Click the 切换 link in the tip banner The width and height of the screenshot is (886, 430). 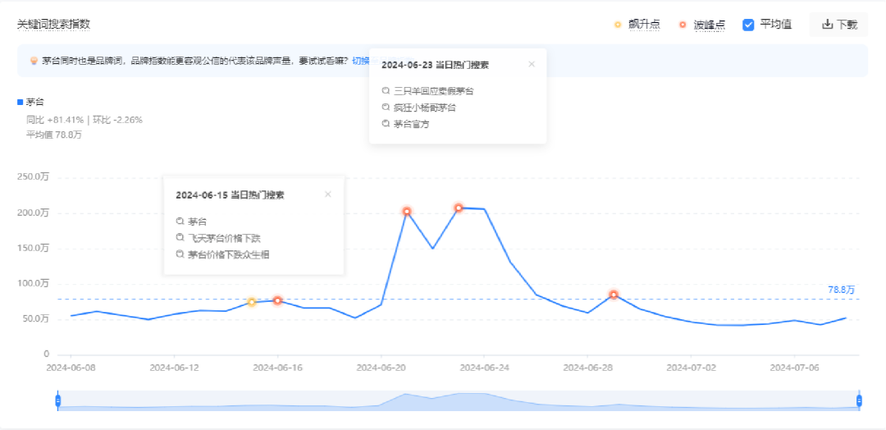[360, 61]
